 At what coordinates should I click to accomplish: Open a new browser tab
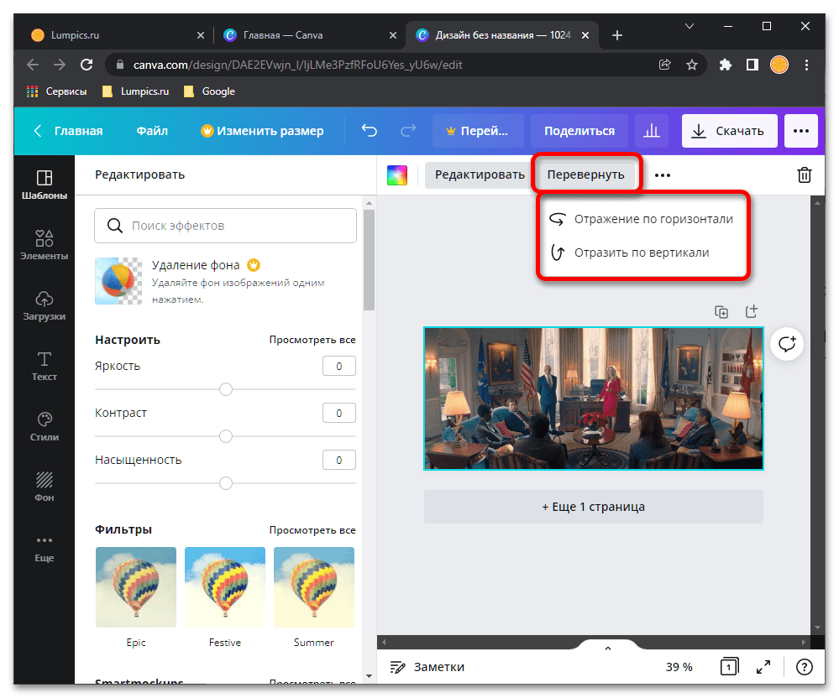pos(617,35)
